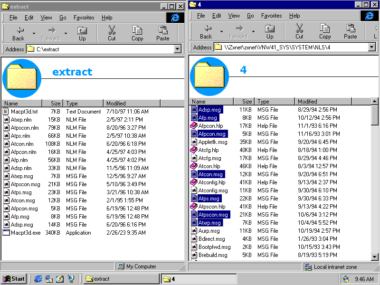Click scroll up arrow in window 4
Screen dimensions: 380x285
click(x=374, y=101)
